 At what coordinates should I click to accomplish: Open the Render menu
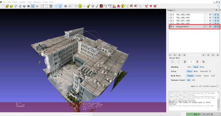(x=22, y=2)
